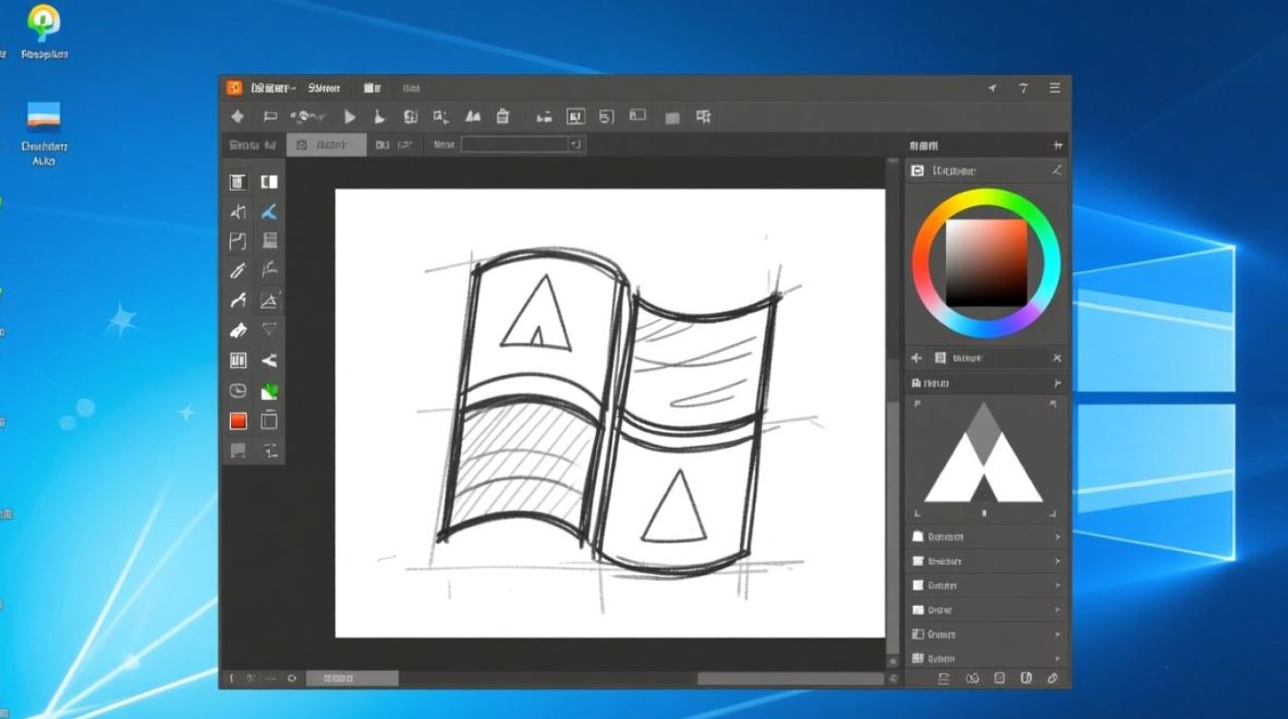Click the orange app logo in title bar
1288x719 pixels.
pos(234,88)
